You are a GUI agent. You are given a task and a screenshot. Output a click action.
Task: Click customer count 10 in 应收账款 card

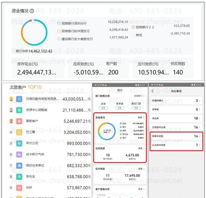coord(108,155)
